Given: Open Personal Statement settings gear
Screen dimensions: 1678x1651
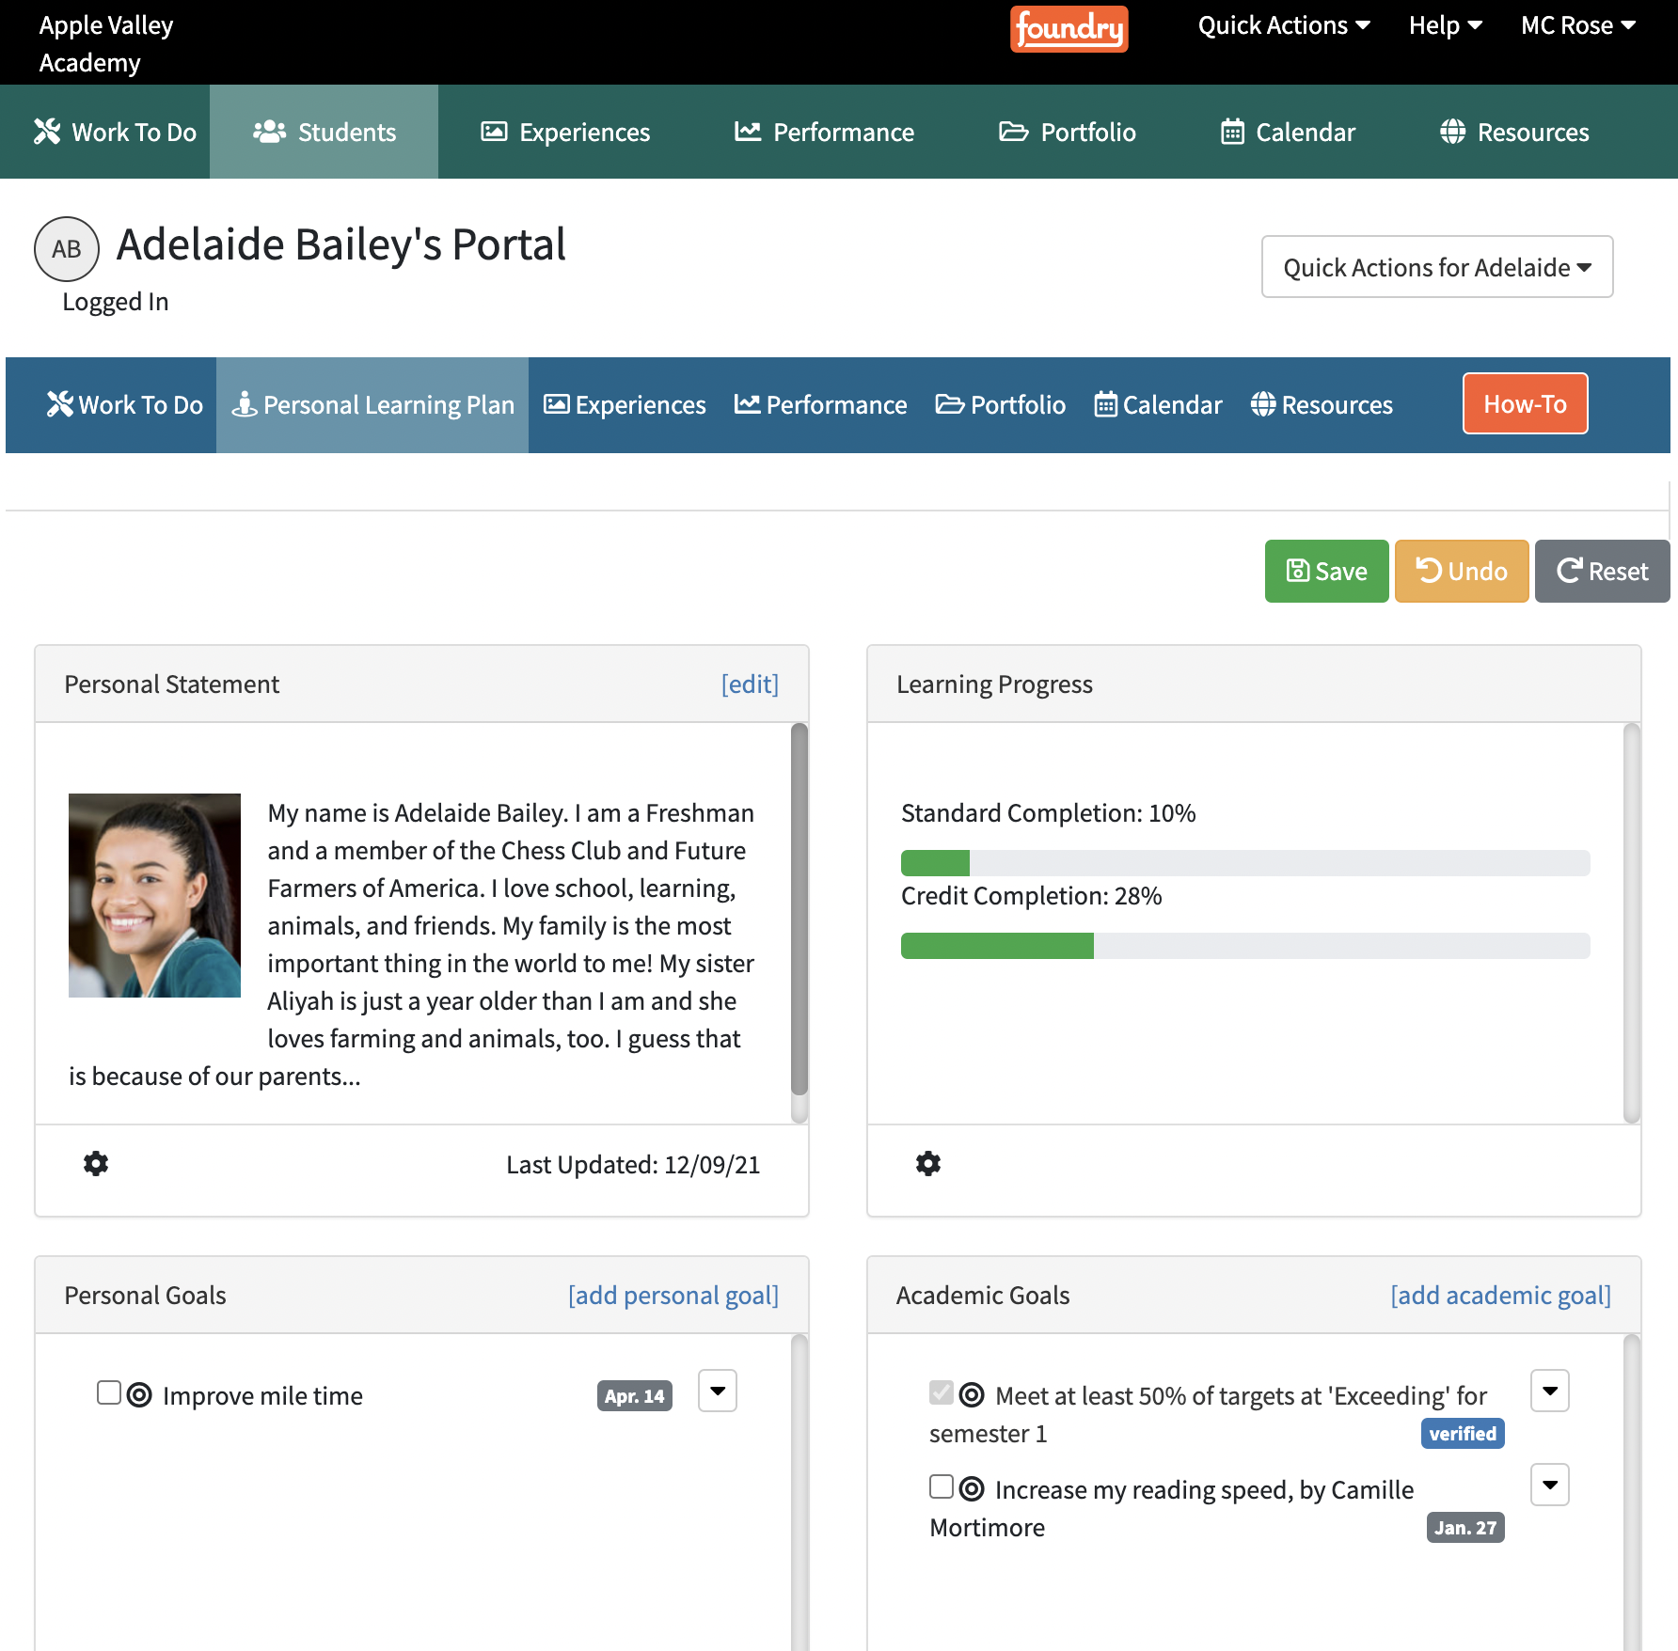Looking at the screenshot, I should 95,1163.
